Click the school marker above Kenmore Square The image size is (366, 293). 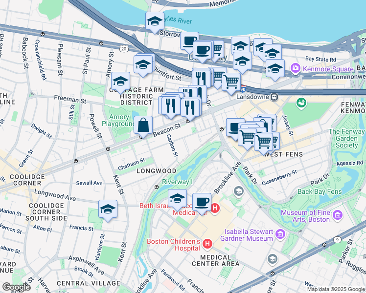tap(275, 70)
